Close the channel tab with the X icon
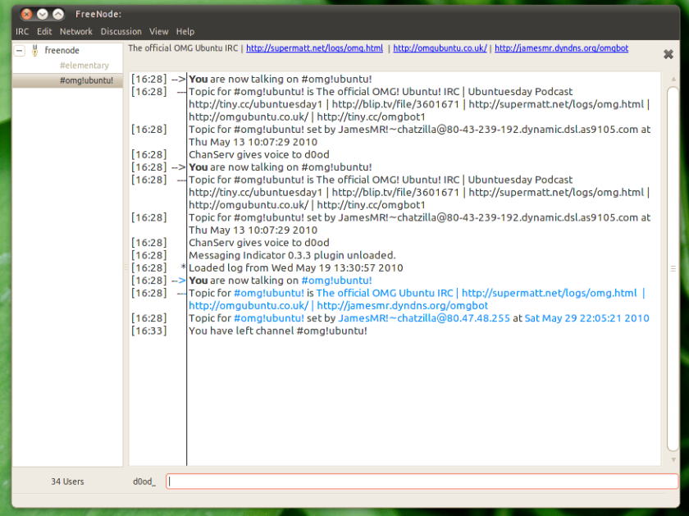Image resolution: width=689 pixels, height=516 pixels. [668, 54]
